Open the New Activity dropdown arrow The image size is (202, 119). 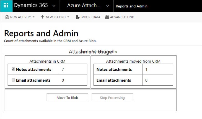coord(33,17)
